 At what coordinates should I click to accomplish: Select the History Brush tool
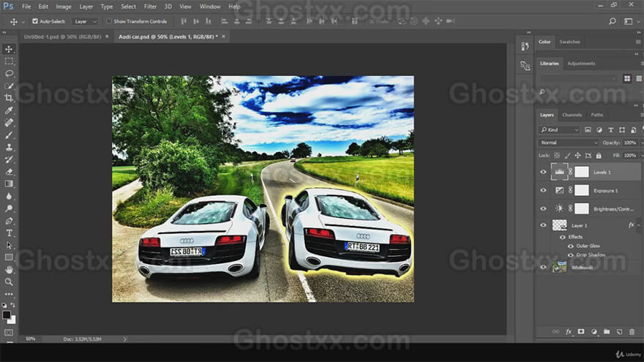pos(9,159)
